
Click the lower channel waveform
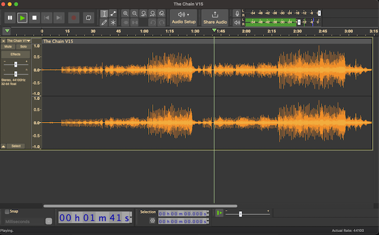pos(207,123)
